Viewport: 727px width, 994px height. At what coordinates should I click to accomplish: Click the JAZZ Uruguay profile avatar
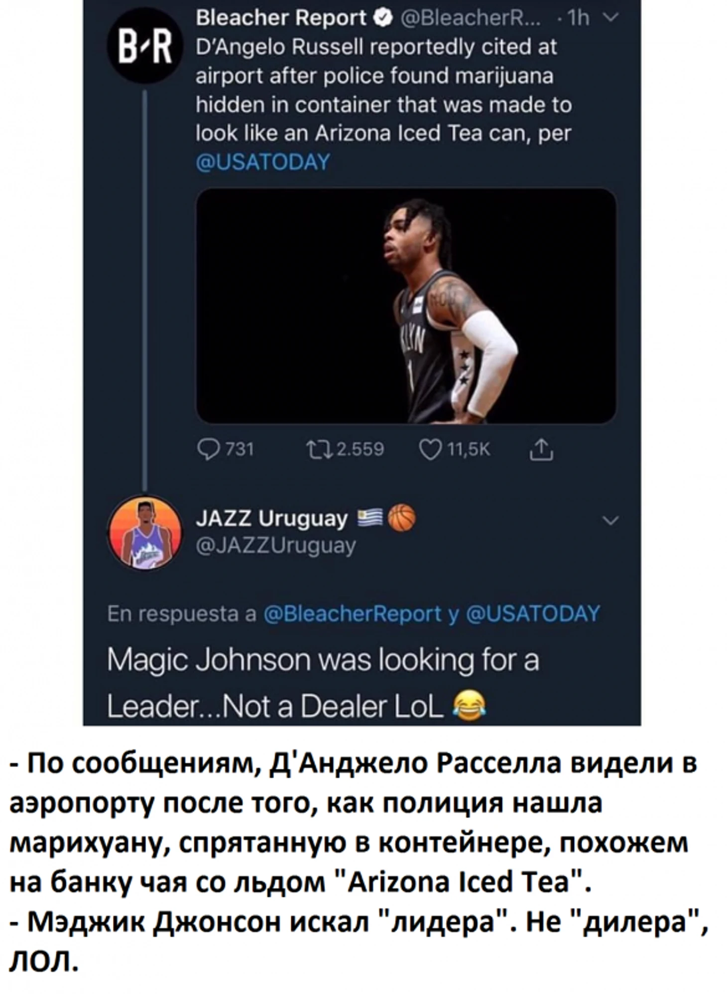(x=145, y=532)
